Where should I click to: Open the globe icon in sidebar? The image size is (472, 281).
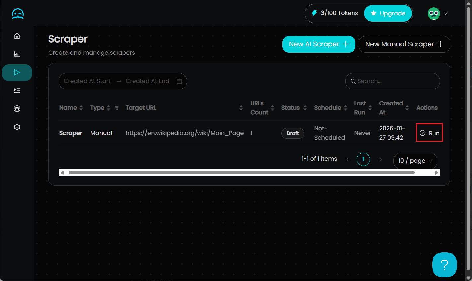click(17, 109)
